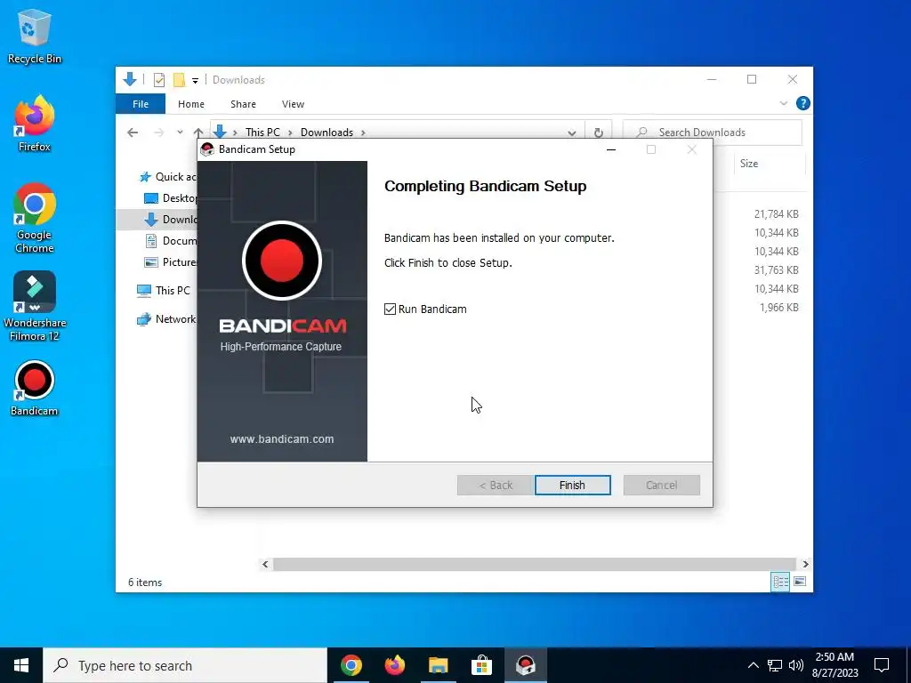Screen dimensions: 911x683
Task: Switch to Large icons view icon
Action: (x=800, y=582)
